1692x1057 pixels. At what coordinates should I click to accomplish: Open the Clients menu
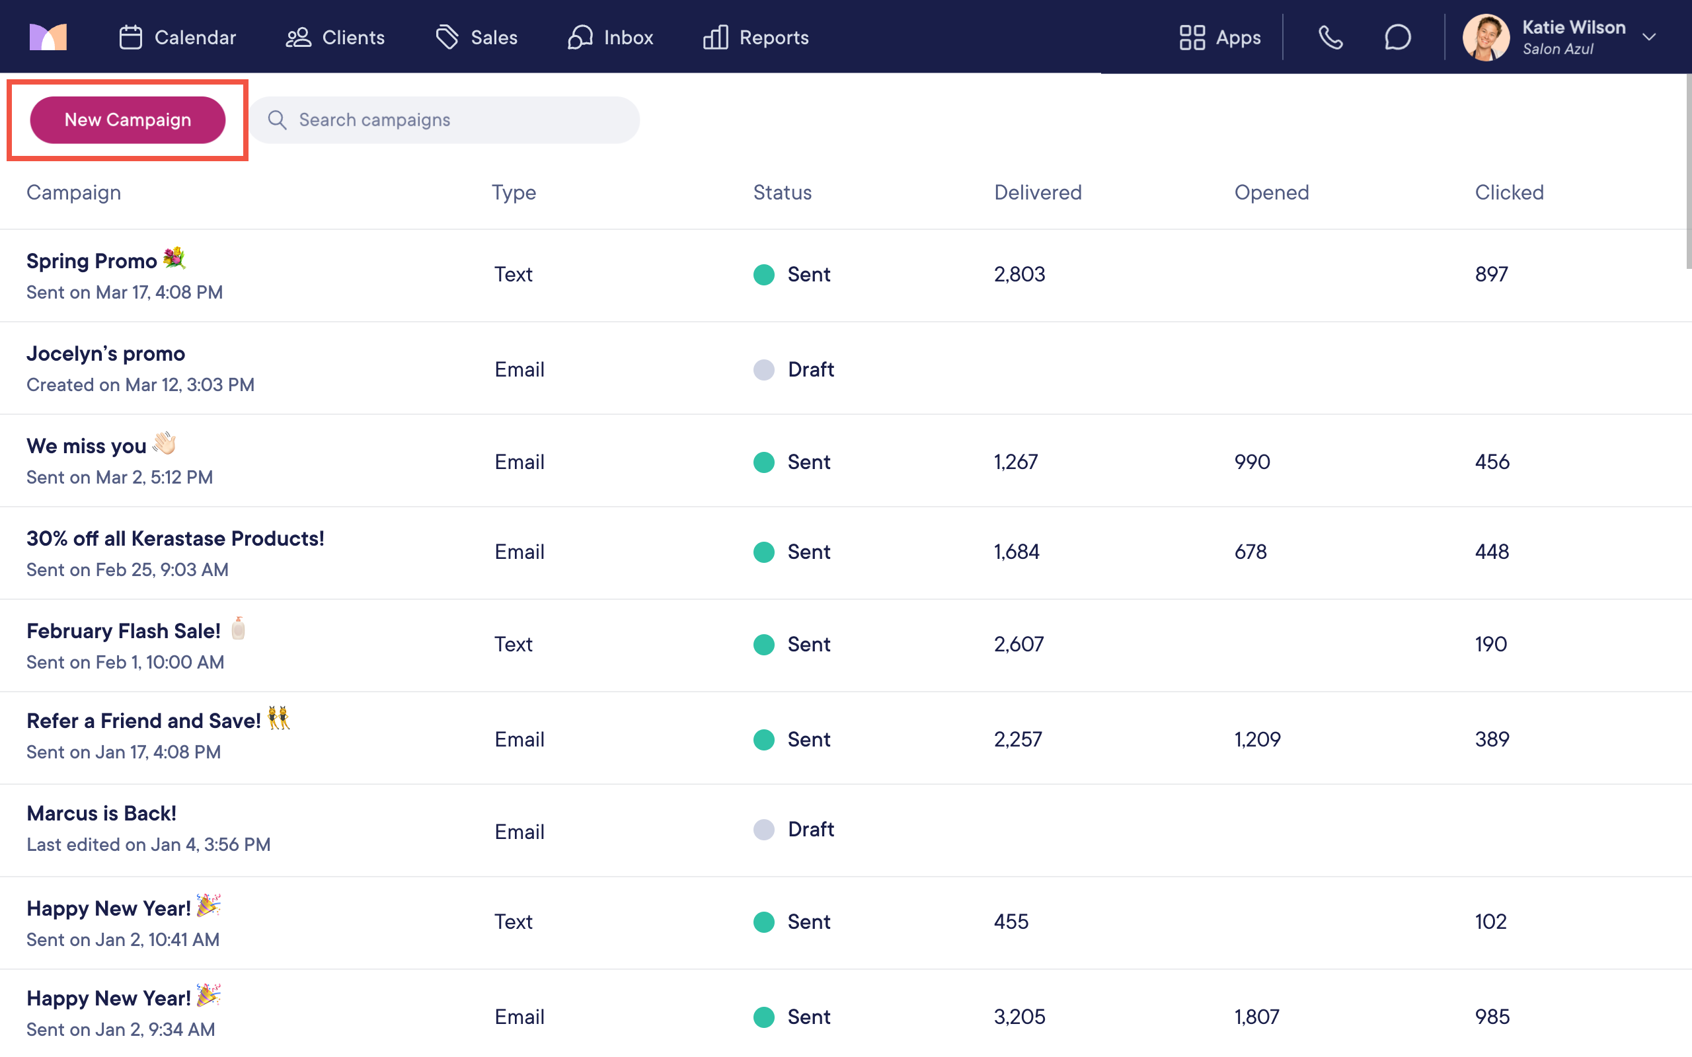coord(335,37)
